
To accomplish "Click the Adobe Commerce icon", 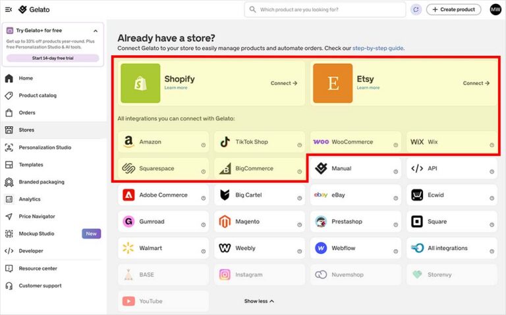I will [128, 195].
